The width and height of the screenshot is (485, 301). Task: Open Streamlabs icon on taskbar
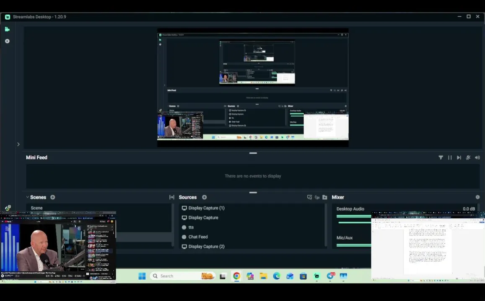click(x=317, y=276)
